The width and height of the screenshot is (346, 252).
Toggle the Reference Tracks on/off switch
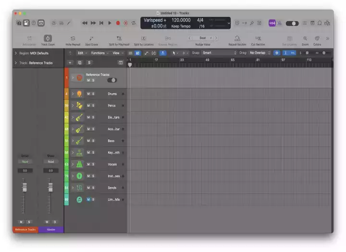(112, 80)
